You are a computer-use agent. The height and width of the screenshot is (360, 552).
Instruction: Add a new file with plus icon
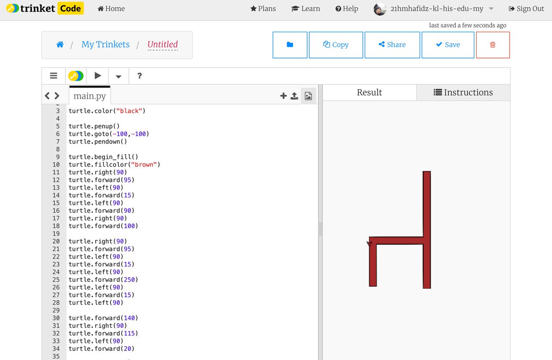click(x=283, y=96)
